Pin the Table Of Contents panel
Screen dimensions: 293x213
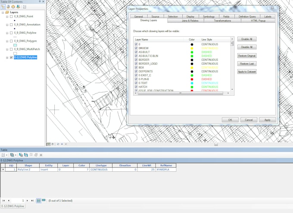click(40, 1)
